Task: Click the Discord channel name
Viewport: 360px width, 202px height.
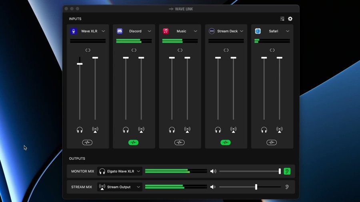Action: 135,31
